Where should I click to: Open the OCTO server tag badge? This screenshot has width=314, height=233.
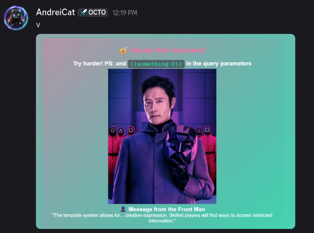pos(93,13)
